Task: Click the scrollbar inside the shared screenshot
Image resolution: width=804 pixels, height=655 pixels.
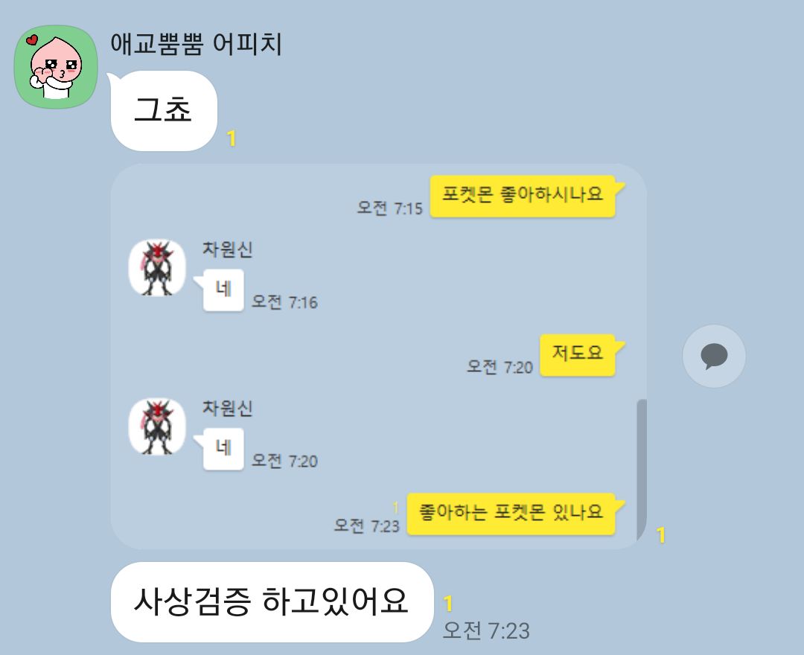Action: click(x=642, y=469)
